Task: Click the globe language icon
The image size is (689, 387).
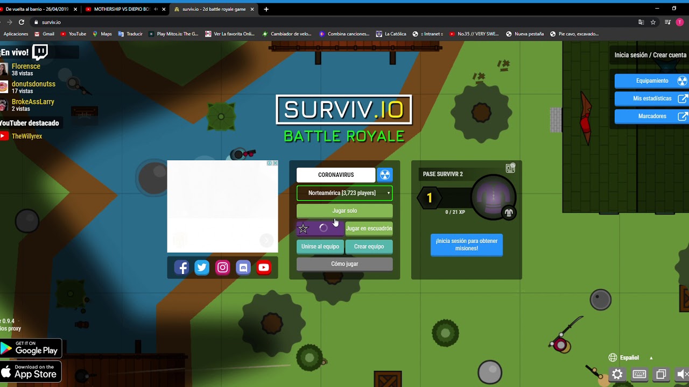Action: [613, 358]
